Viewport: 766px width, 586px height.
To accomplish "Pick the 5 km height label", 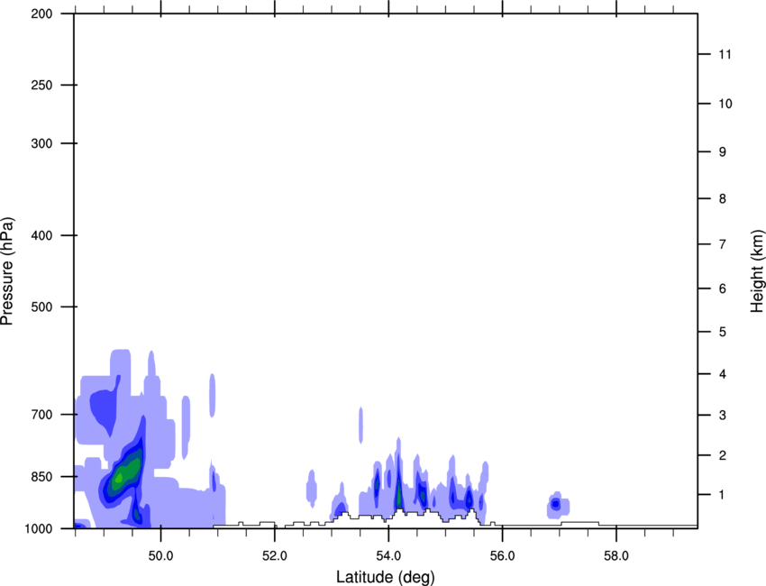I will [x=723, y=332].
